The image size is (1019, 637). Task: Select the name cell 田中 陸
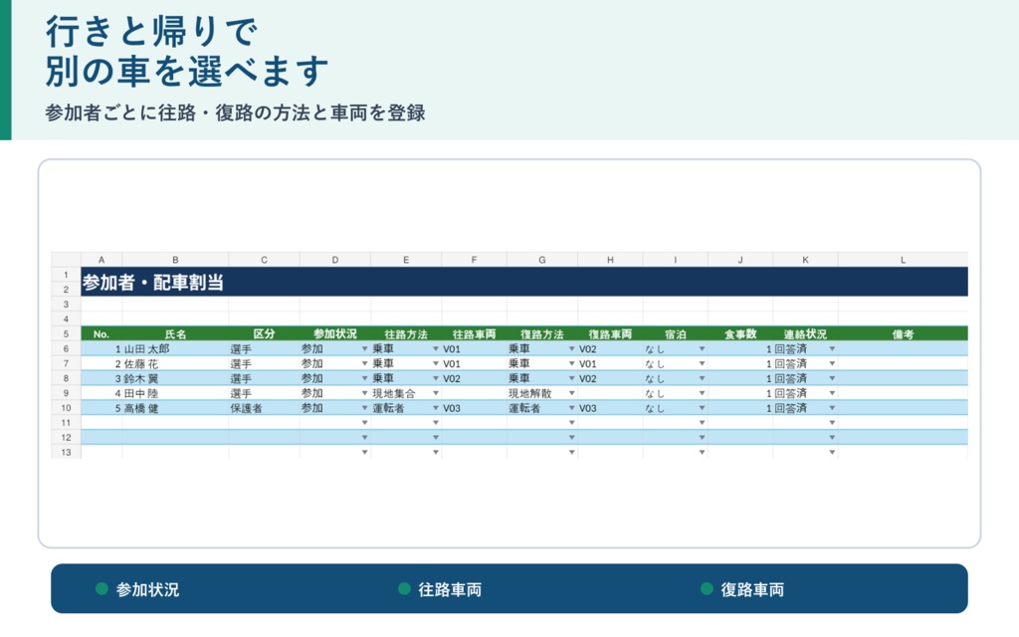point(175,393)
